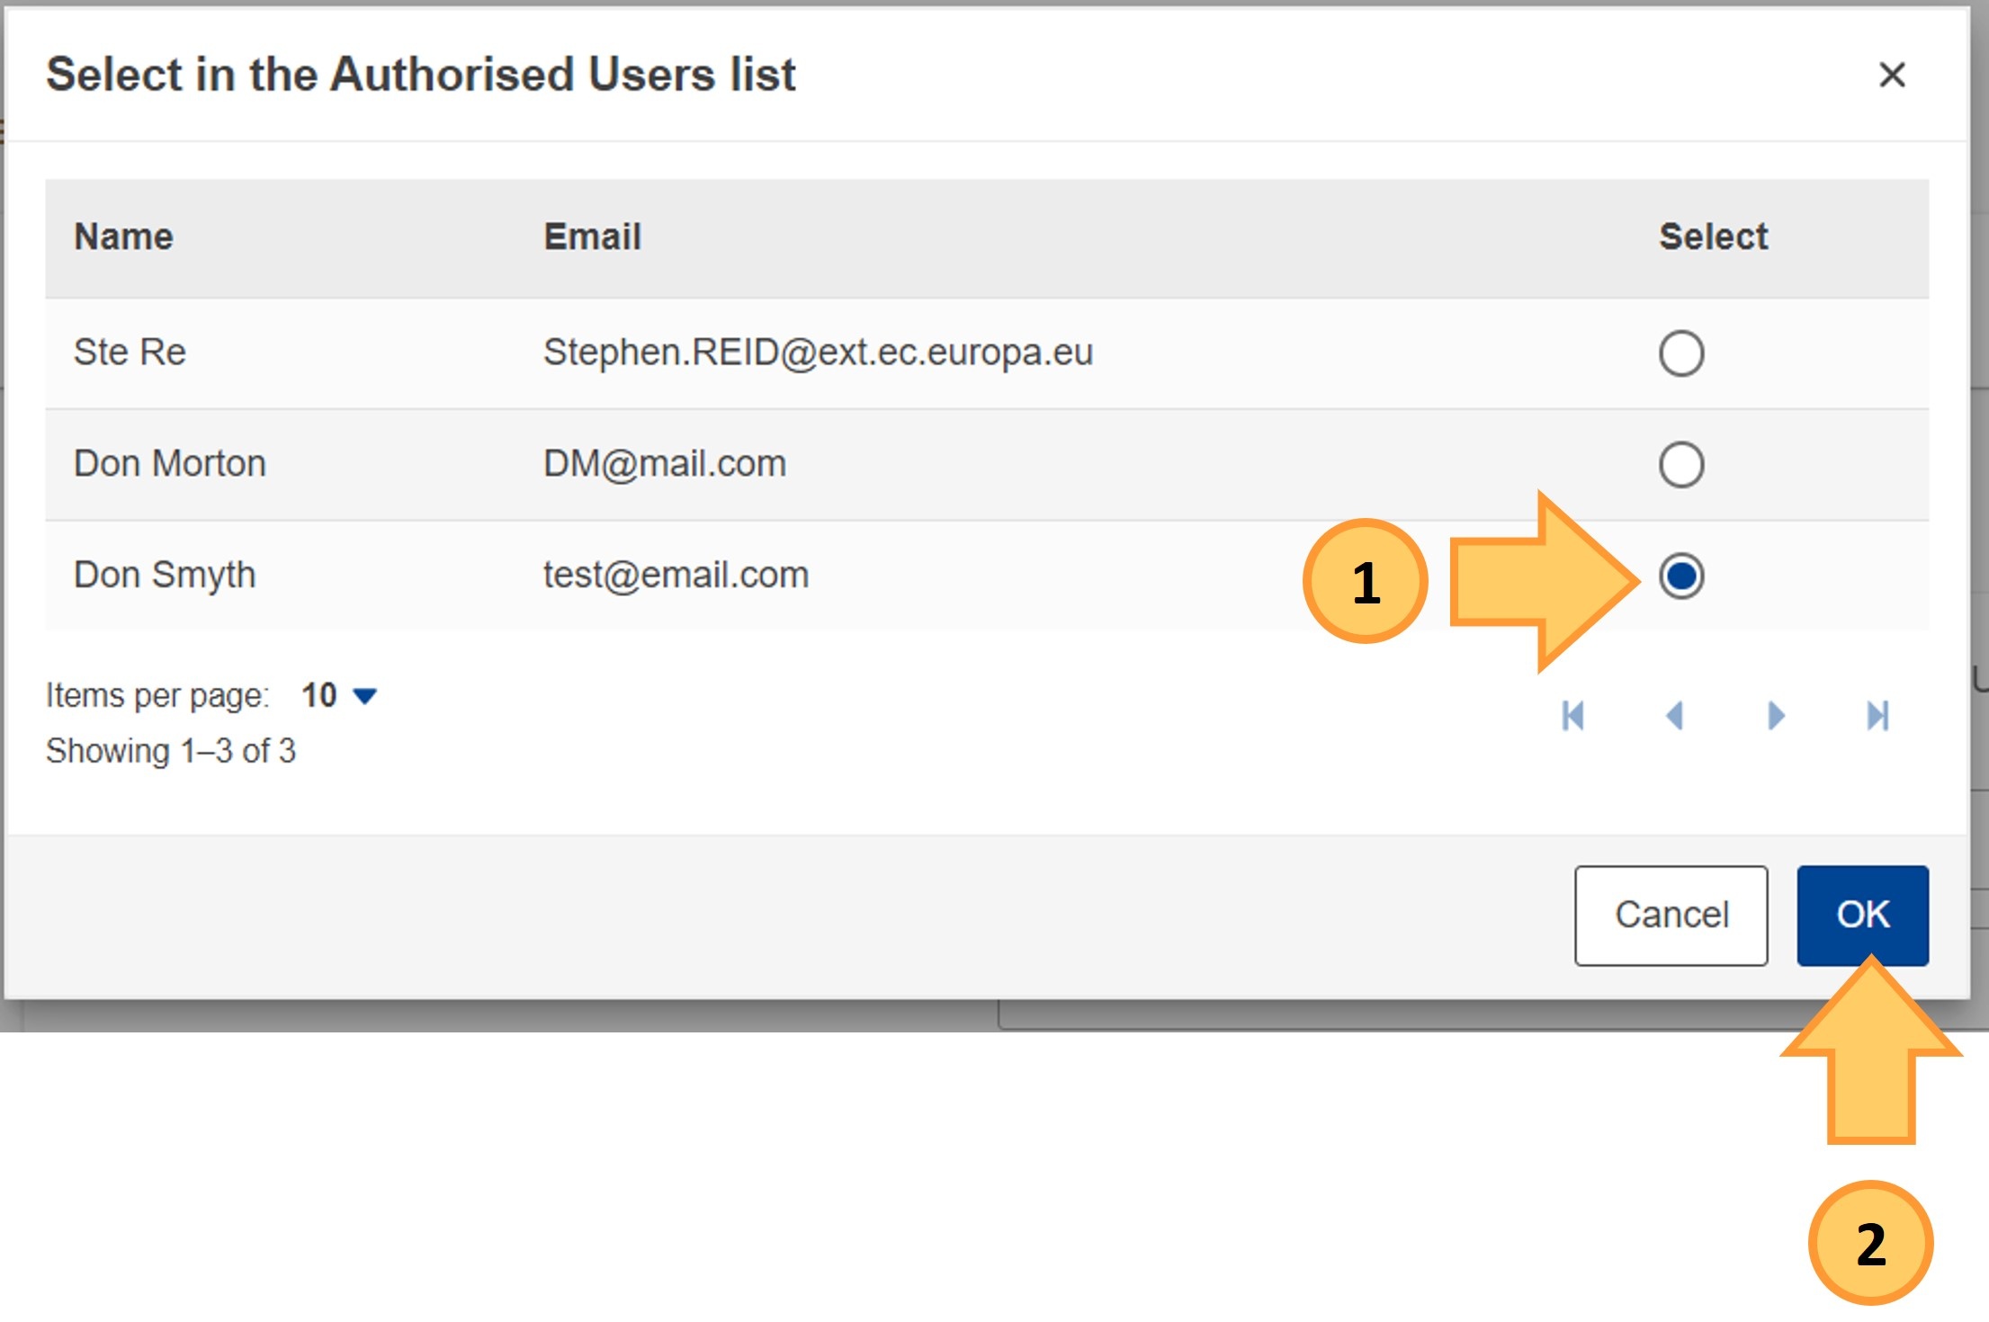Click the email Stephen.REID@ext.ec.europa.eu
The width and height of the screenshot is (1989, 1322).
point(818,352)
